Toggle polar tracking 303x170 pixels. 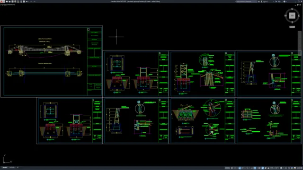242,168
